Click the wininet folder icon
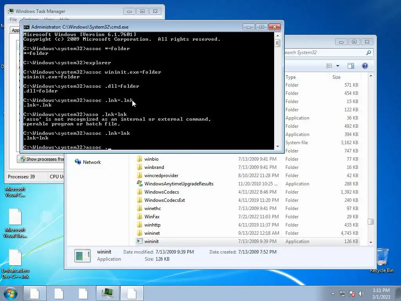The height and width of the screenshot is (301, 401). point(139,233)
